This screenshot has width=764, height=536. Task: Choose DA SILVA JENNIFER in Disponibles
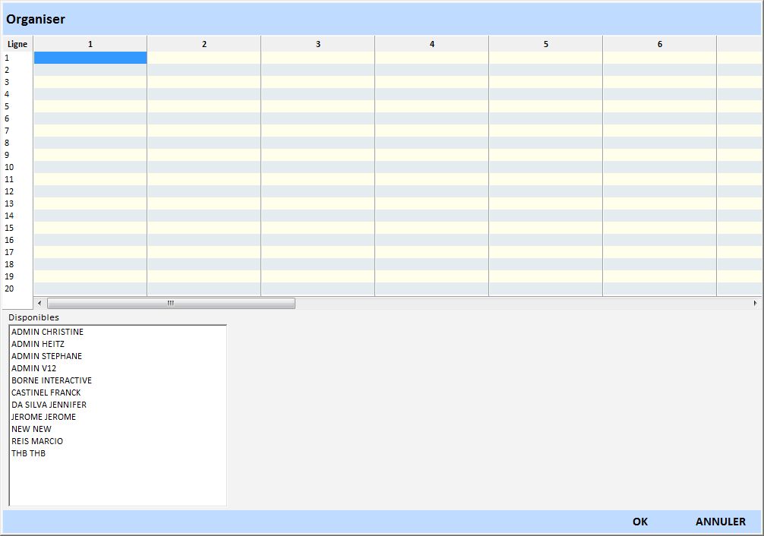point(48,405)
